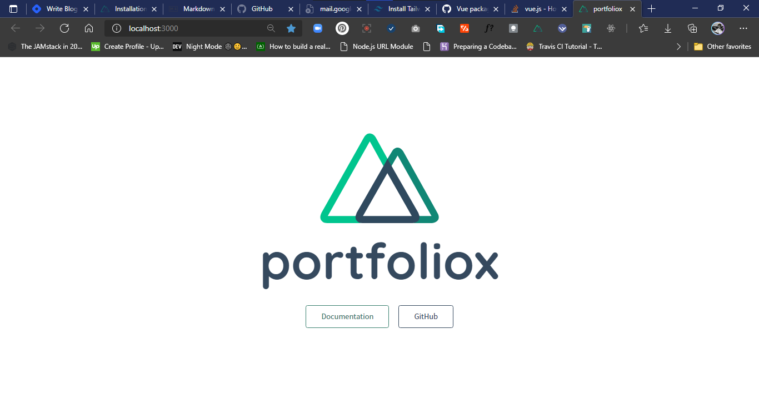Open the Documentation button
This screenshot has height=404, width=759.
347,316
